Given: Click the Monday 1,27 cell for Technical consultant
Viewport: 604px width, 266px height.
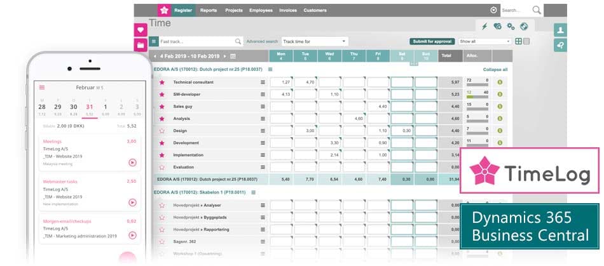Looking at the screenshot, I should pos(281,83).
